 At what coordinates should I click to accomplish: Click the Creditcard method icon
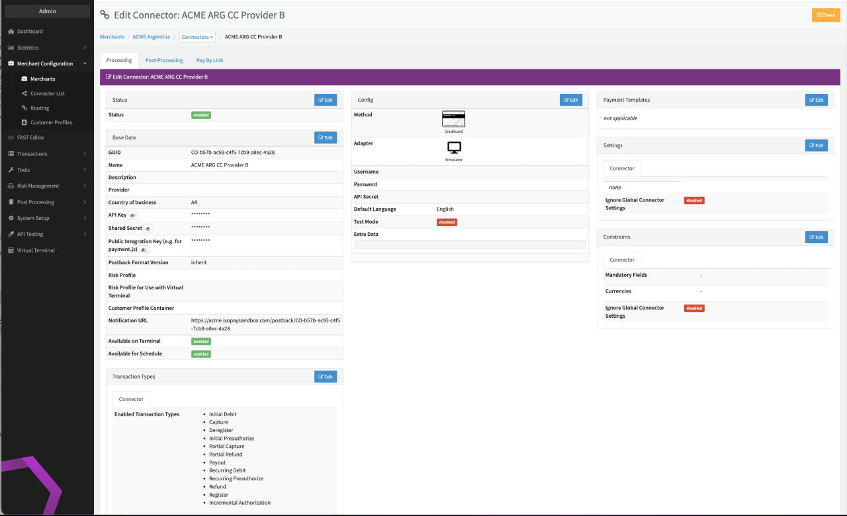coord(453,119)
